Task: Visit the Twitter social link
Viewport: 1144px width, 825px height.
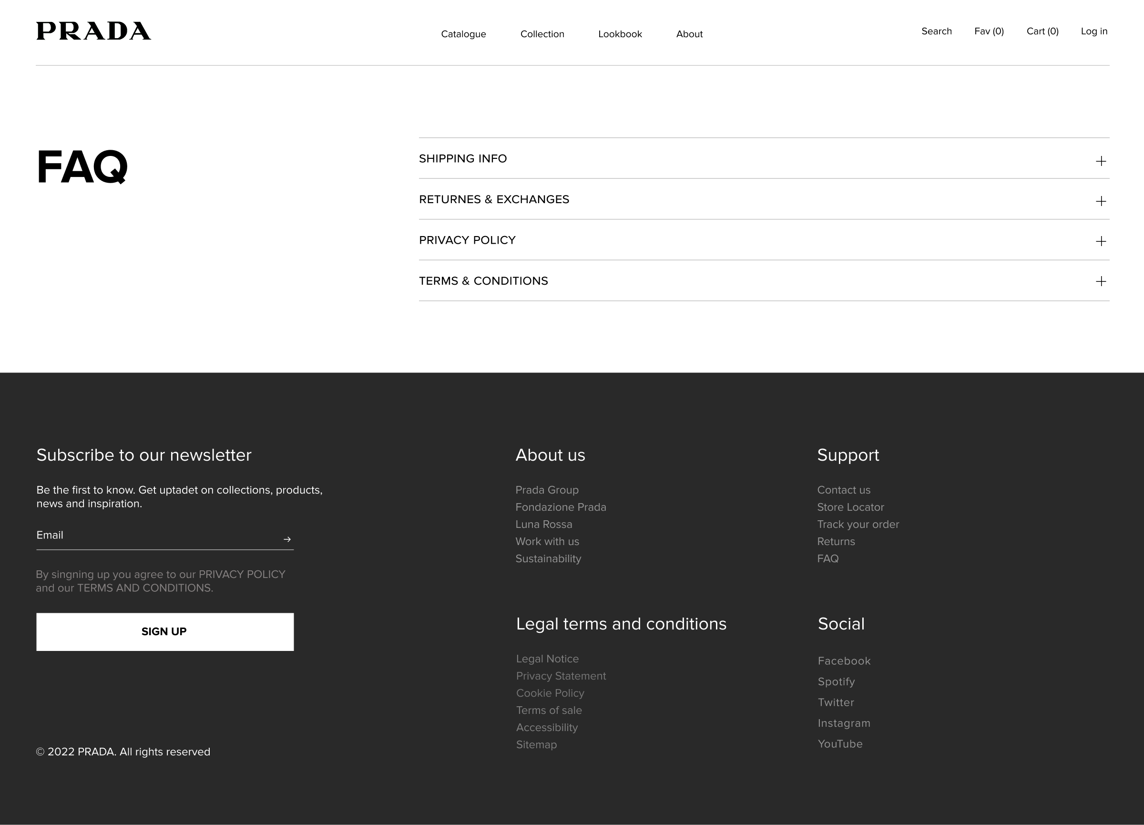Action: 836,702
